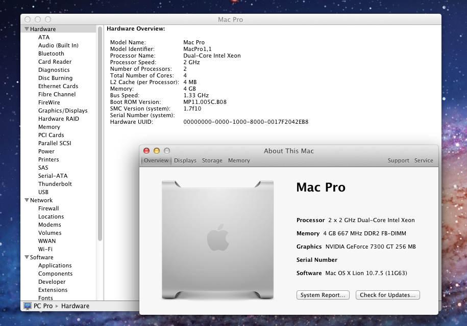Screen dimensions: 467x326
Task: Select WWAN under Network
Action: (47, 241)
